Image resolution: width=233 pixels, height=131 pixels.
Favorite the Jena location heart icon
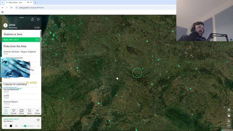pyautogui.click(x=38, y=19)
